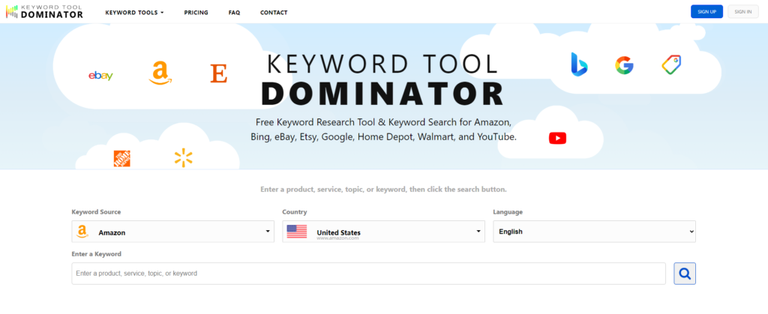
Task: Click the 'Language' field label
Action: click(508, 212)
